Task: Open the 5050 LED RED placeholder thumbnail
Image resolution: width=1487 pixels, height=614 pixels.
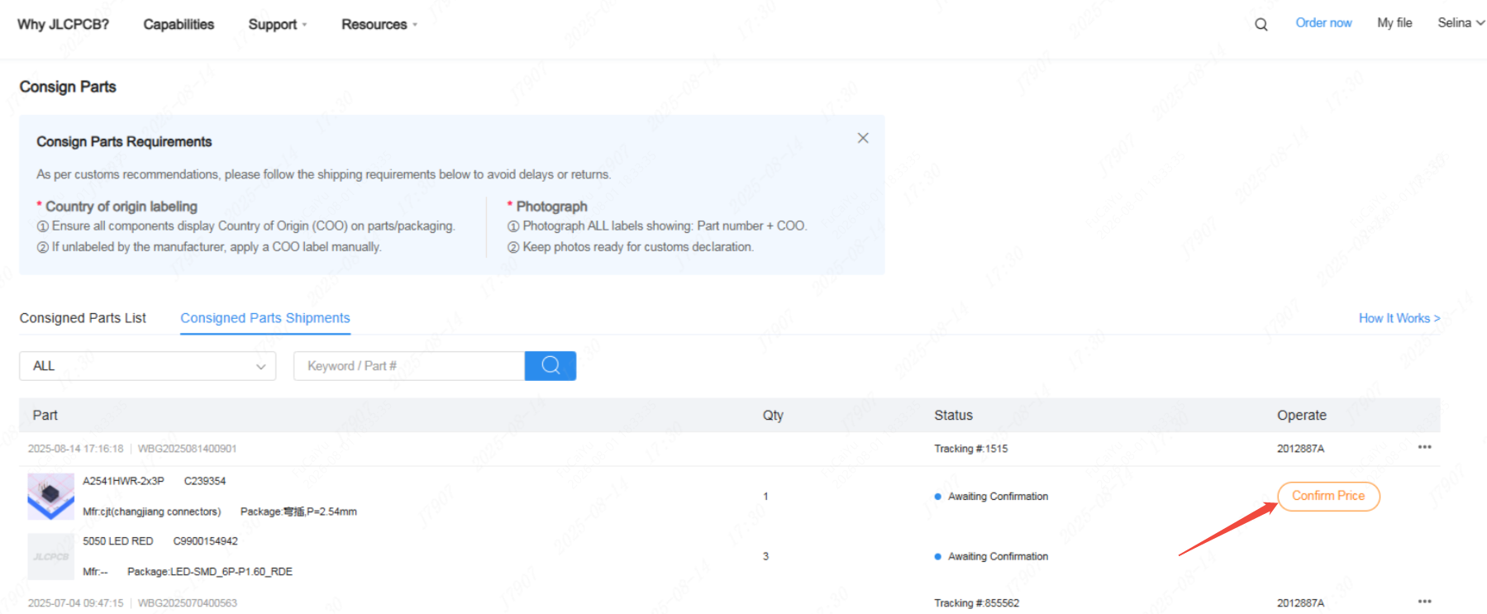Action: coord(51,556)
